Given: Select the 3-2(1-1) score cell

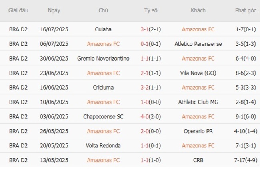Looking at the screenshot, I should 150,87.
